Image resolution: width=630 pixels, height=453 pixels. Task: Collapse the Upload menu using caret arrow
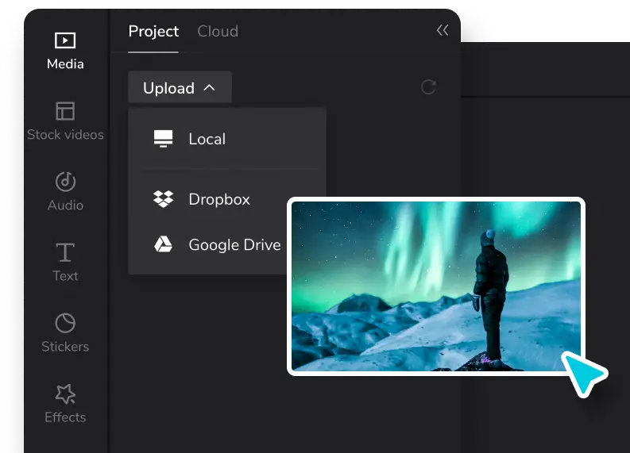coord(209,88)
